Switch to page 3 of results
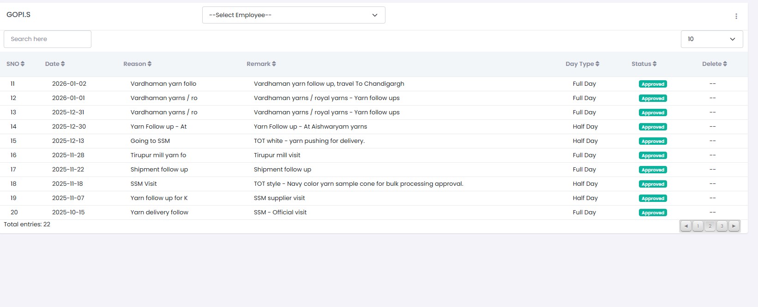This screenshot has height=307, width=758. 722,226
